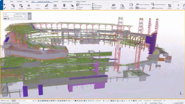Image resolution: width=185 pixels, height=104 pixels.
Task: Click the Screenshot command
Action: point(96,9)
